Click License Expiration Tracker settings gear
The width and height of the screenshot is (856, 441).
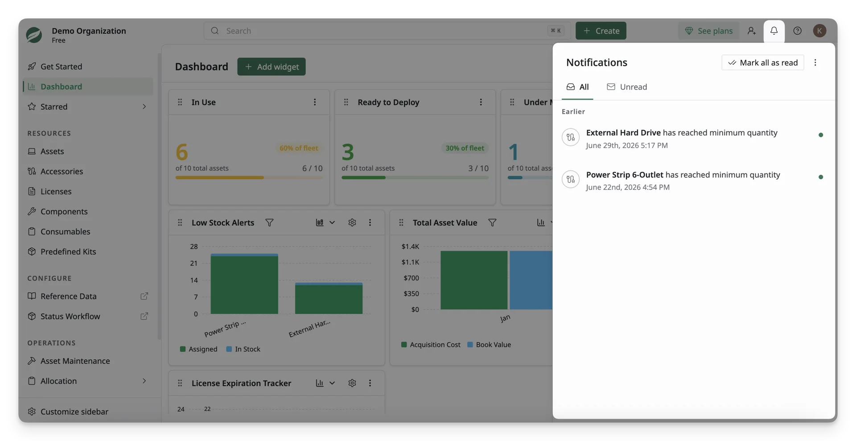[352, 383]
